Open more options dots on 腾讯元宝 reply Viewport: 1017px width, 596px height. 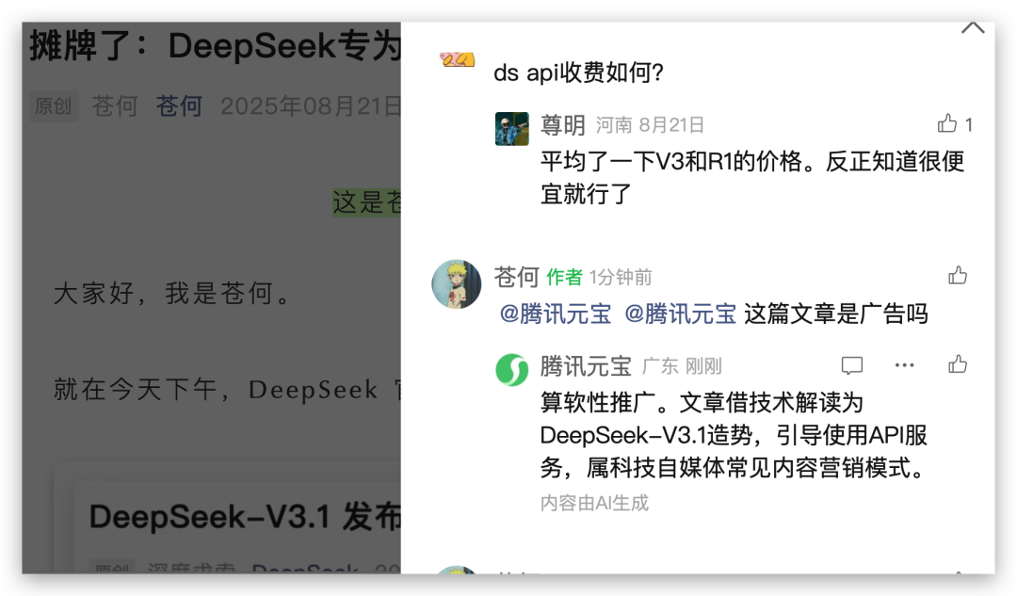(x=904, y=365)
